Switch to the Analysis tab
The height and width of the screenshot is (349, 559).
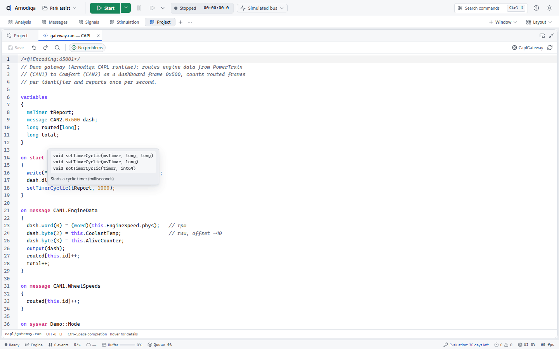[x=19, y=22]
